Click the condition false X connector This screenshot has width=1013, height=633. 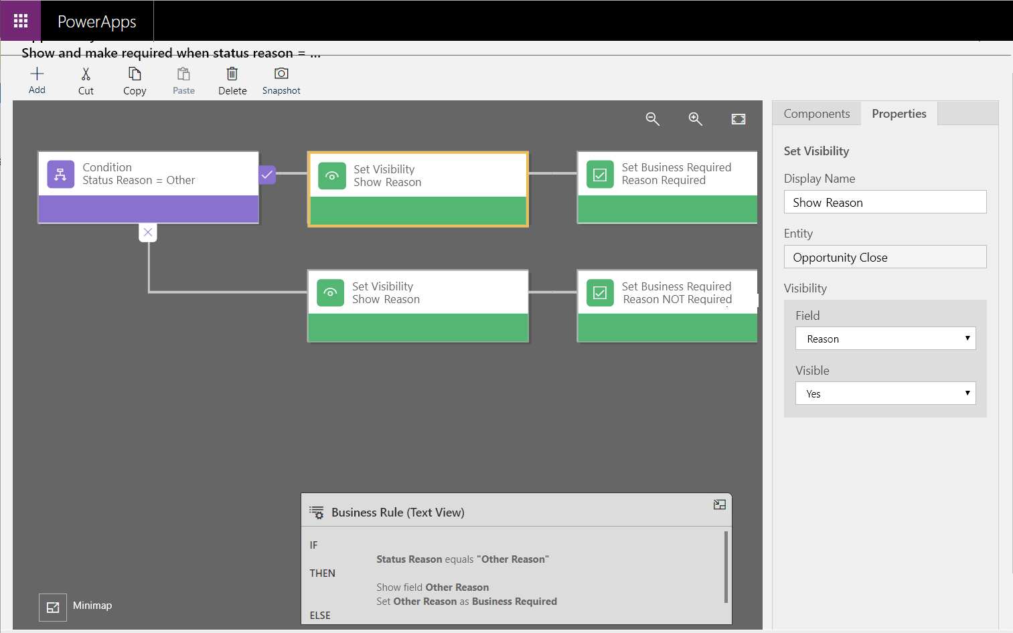[148, 232]
